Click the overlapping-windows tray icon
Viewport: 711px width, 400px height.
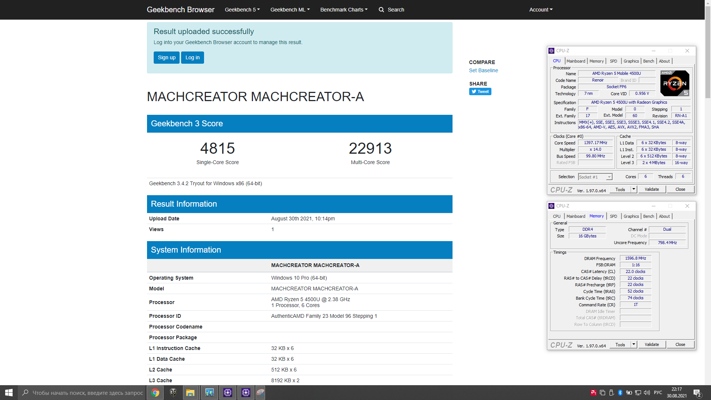point(602,393)
